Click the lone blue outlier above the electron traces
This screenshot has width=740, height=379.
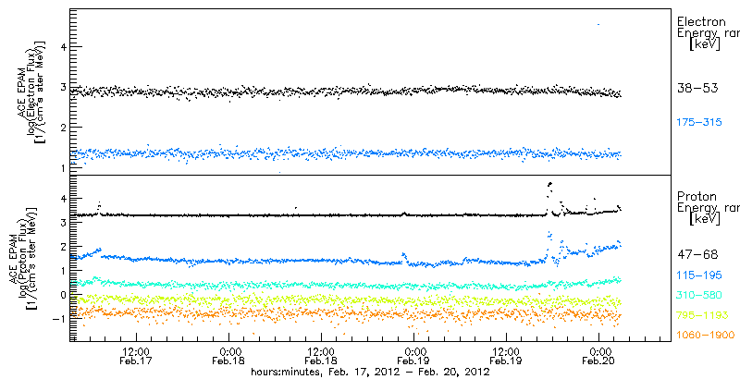point(598,24)
